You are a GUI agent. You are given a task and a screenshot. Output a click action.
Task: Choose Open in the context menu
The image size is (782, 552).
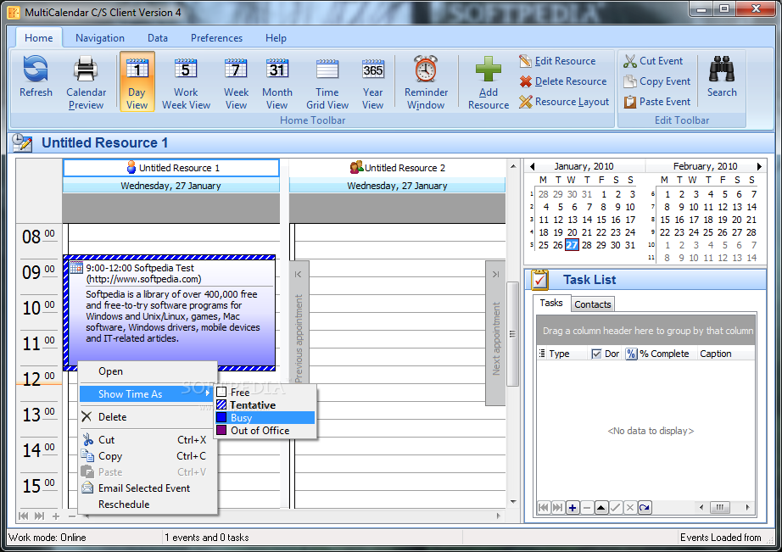coord(148,371)
